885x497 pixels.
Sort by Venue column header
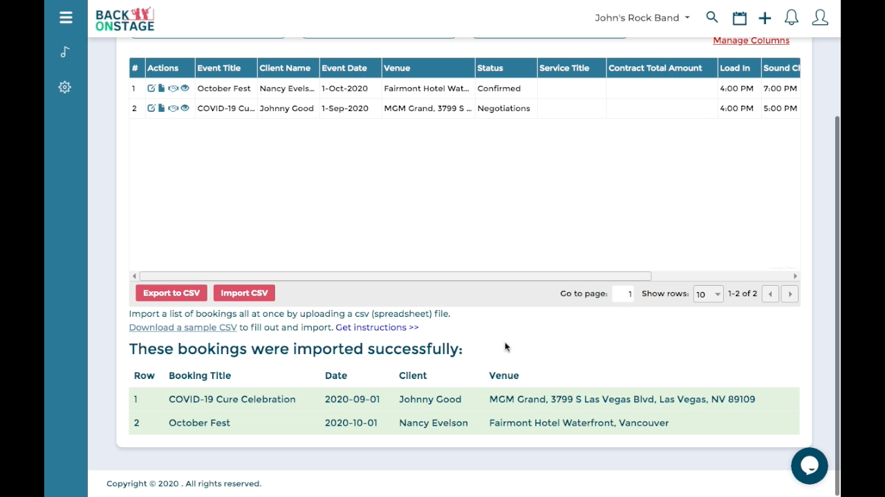(x=428, y=68)
